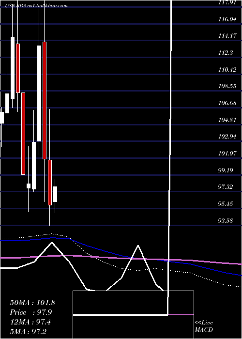
Task: Click the 110.42 price axis label
Action: tap(227, 70)
